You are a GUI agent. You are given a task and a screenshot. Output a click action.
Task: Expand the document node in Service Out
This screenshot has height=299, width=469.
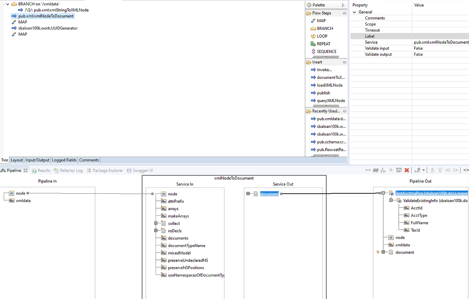click(248, 194)
